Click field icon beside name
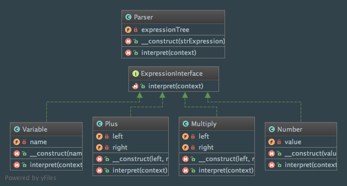 [16, 142]
